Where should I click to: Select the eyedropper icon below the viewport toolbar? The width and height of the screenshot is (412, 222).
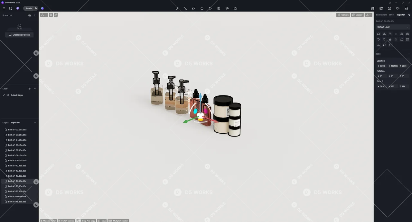point(55,15)
